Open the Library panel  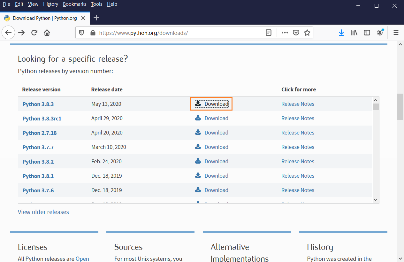tap(354, 33)
